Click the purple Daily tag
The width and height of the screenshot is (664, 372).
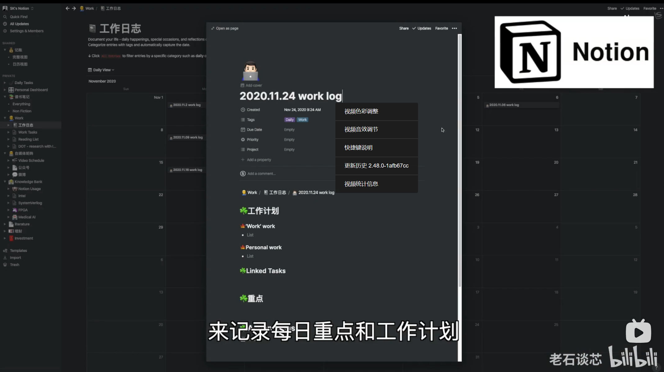coord(289,120)
